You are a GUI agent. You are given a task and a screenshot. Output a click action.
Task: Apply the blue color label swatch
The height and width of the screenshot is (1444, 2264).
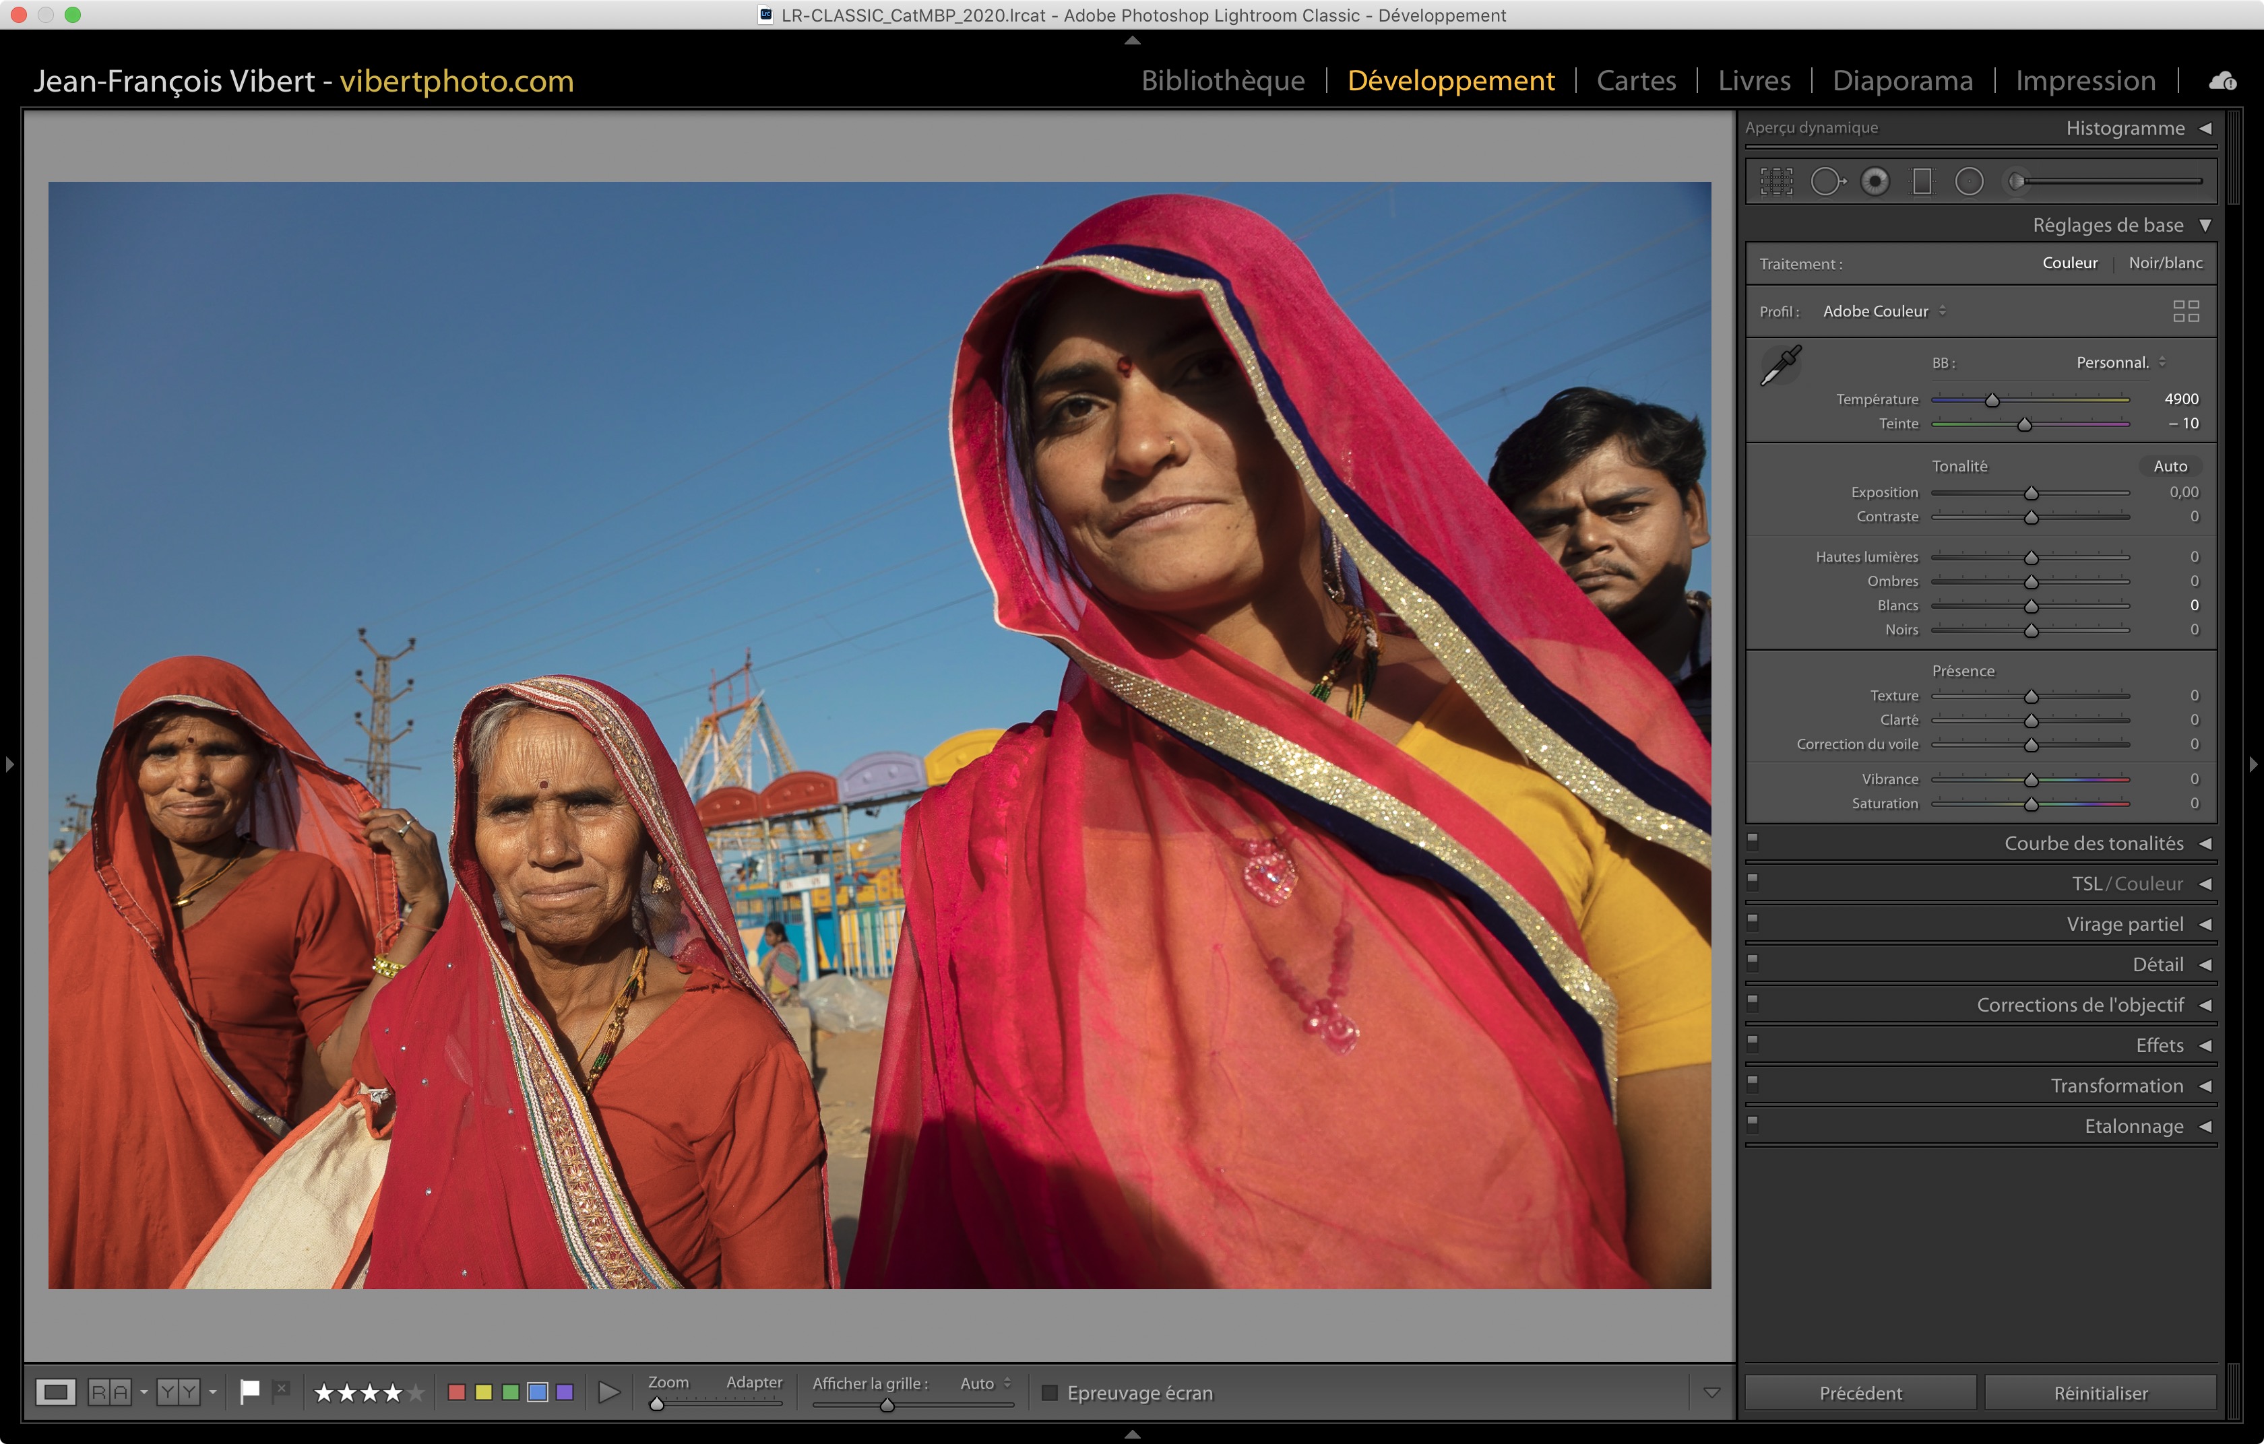pos(537,1392)
